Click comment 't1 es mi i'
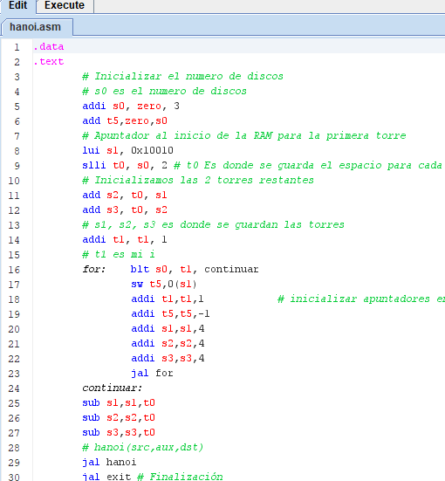 119,254
